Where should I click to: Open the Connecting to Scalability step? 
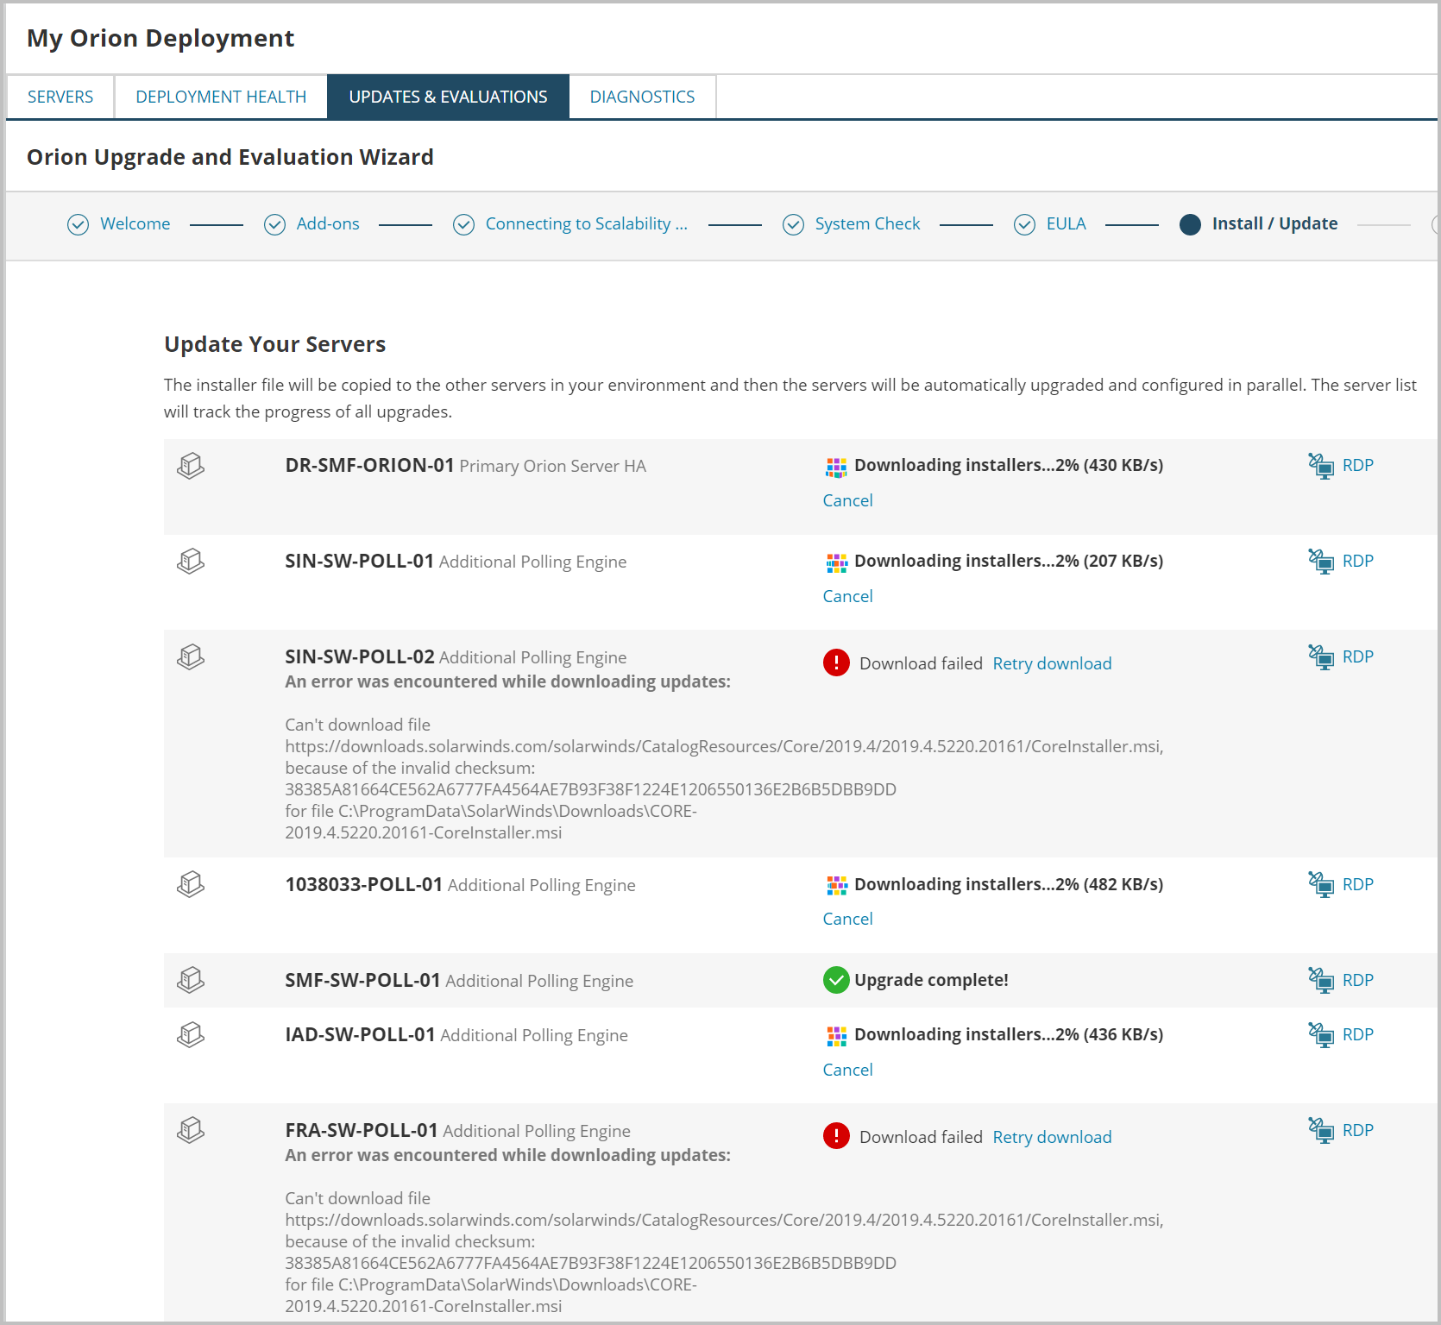click(587, 223)
